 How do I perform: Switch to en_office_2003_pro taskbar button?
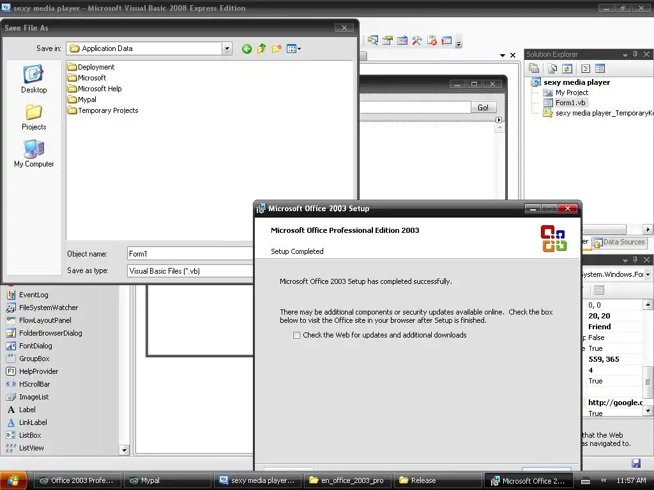click(347, 480)
